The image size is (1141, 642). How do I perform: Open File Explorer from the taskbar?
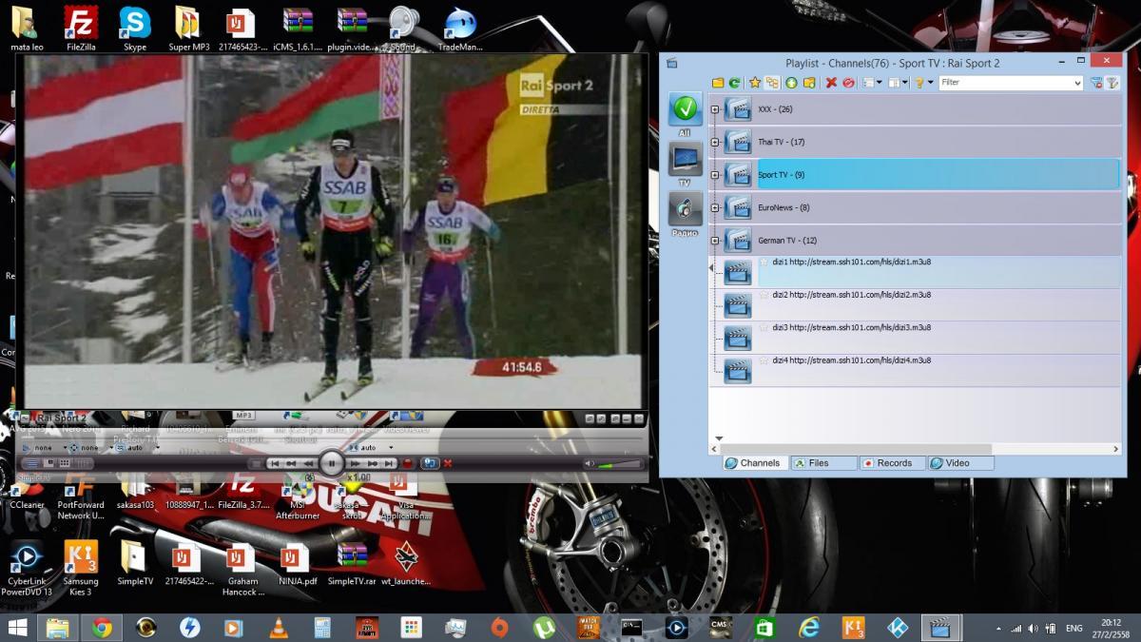tap(58, 628)
